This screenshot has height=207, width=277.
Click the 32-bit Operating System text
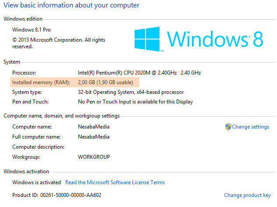(131, 92)
